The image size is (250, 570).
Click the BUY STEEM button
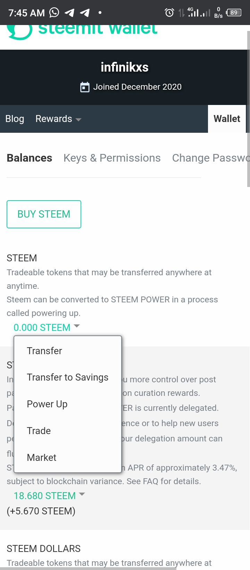point(44,214)
